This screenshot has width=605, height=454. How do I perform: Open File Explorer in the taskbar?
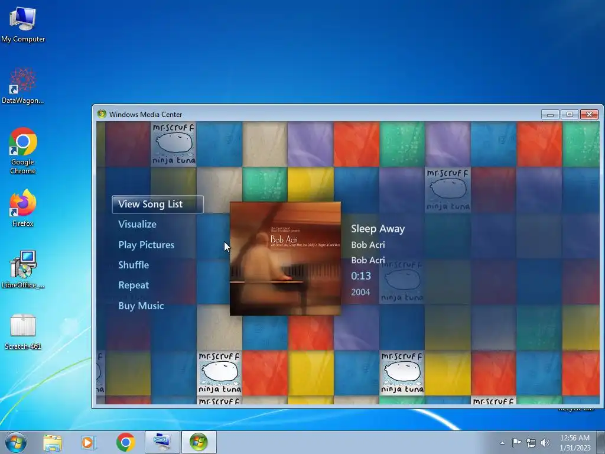[53, 442]
